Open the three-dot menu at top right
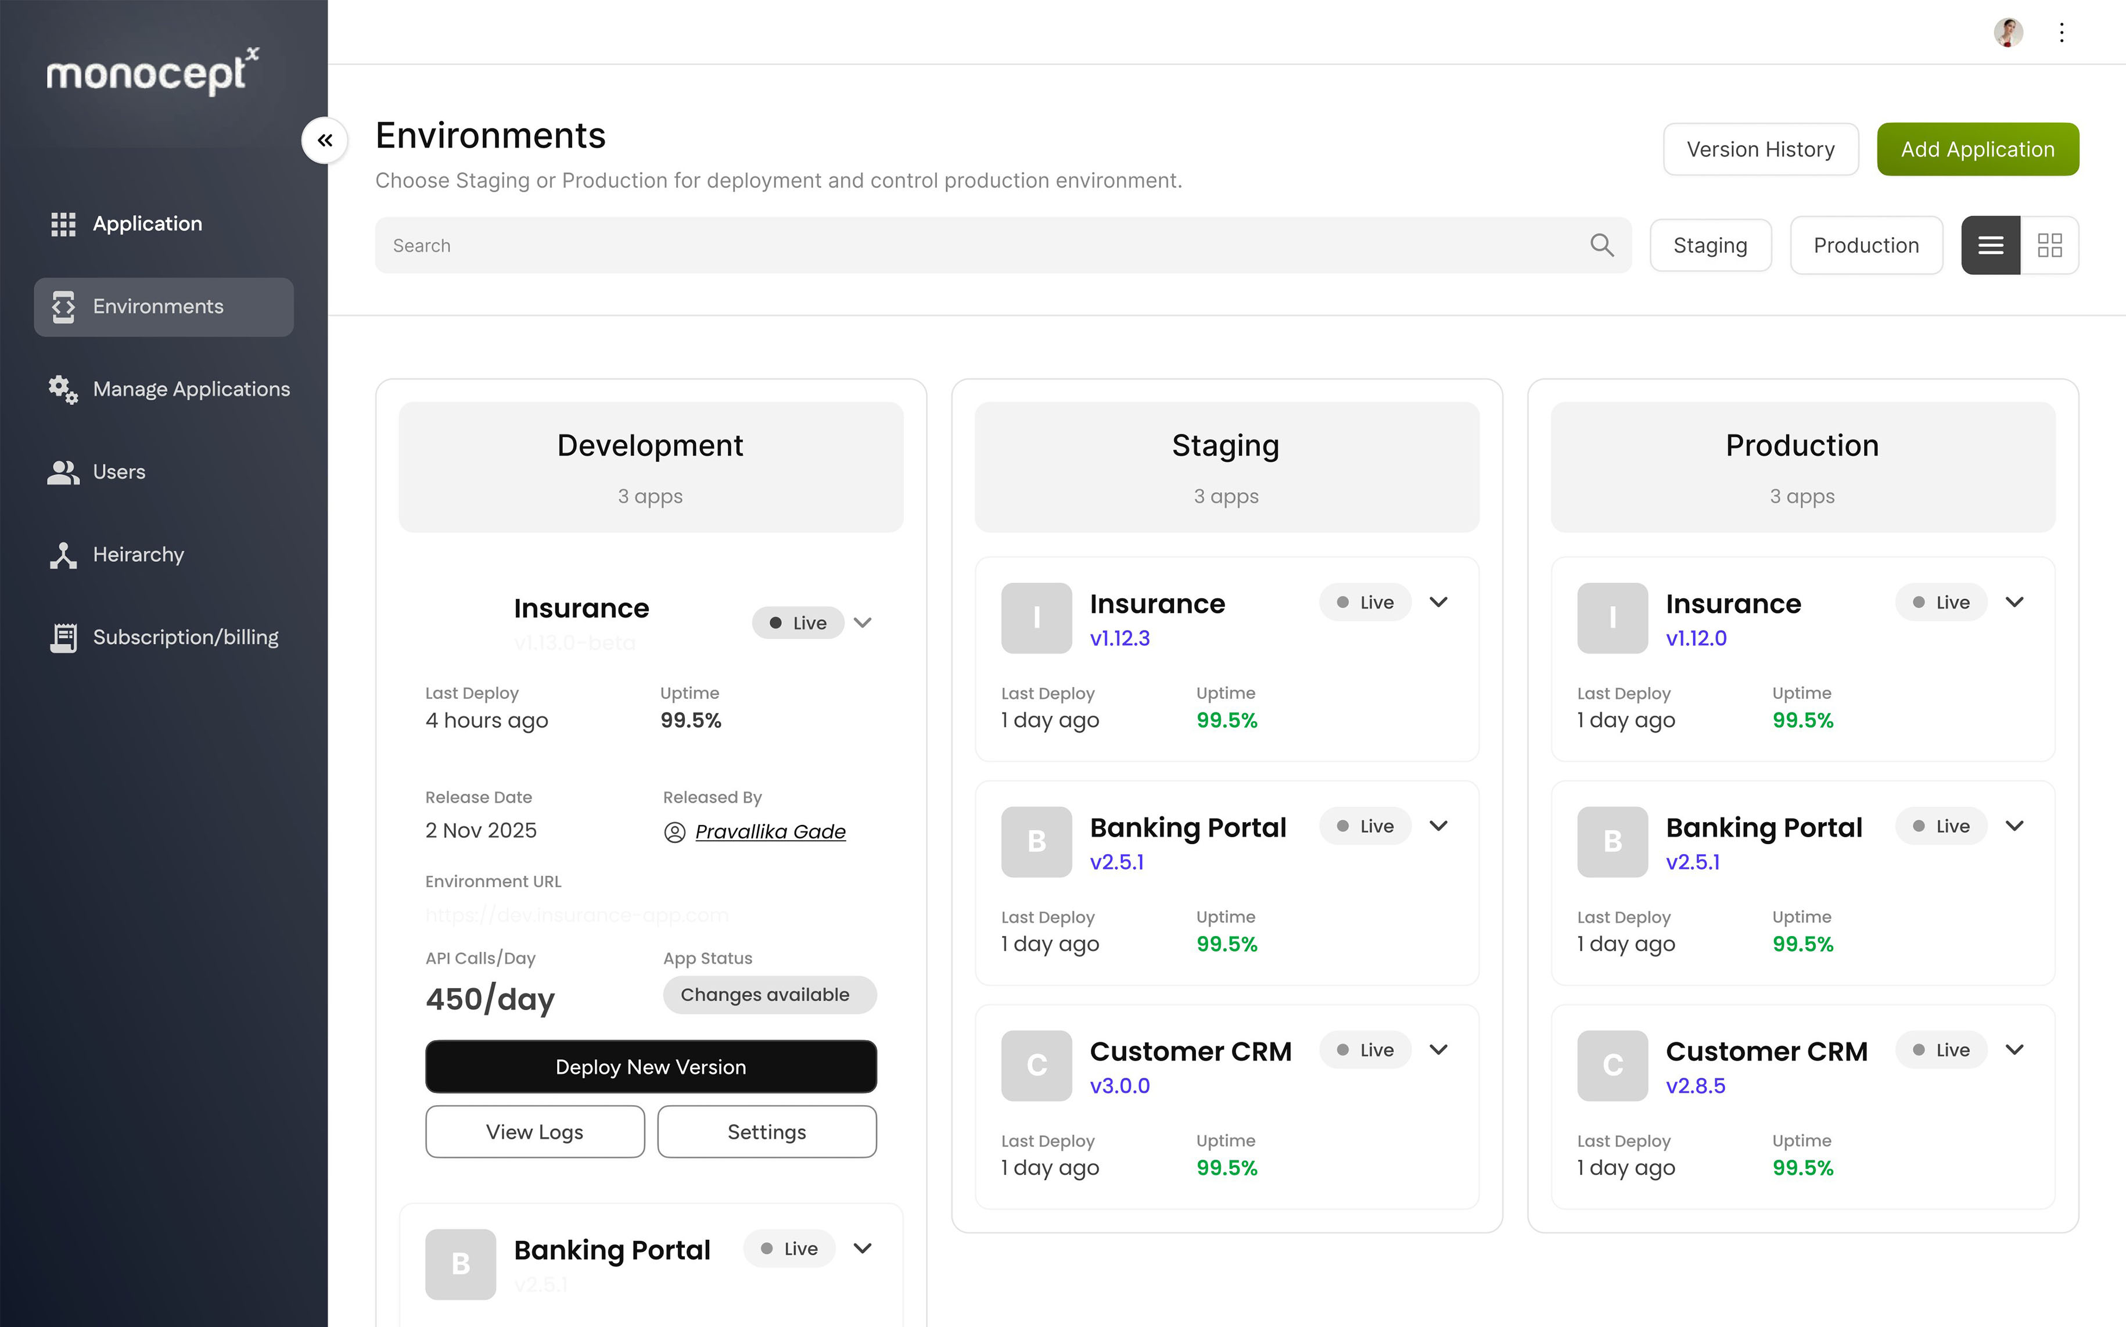This screenshot has width=2126, height=1327. tap(2061, 31)
